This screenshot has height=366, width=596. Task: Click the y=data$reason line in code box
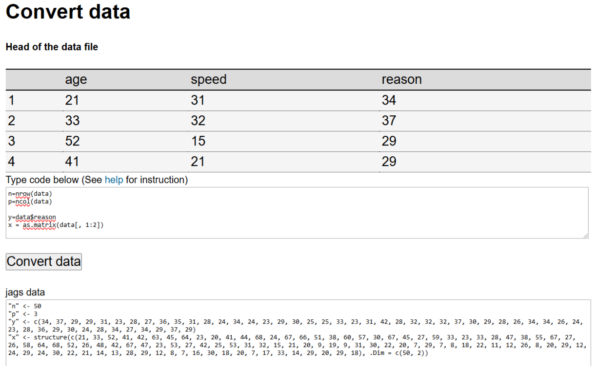pyautogui.click(x=32, y=217)
